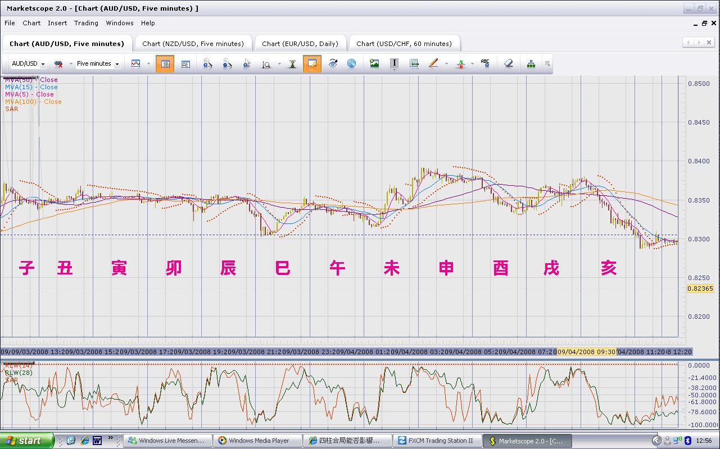
Task: Click the add picture icon in toolbar
Action: [374, 64]
